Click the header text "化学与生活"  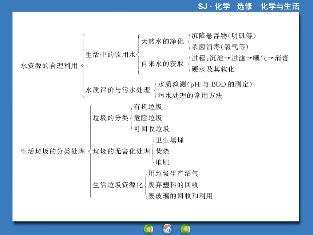[x=280, y=7]
